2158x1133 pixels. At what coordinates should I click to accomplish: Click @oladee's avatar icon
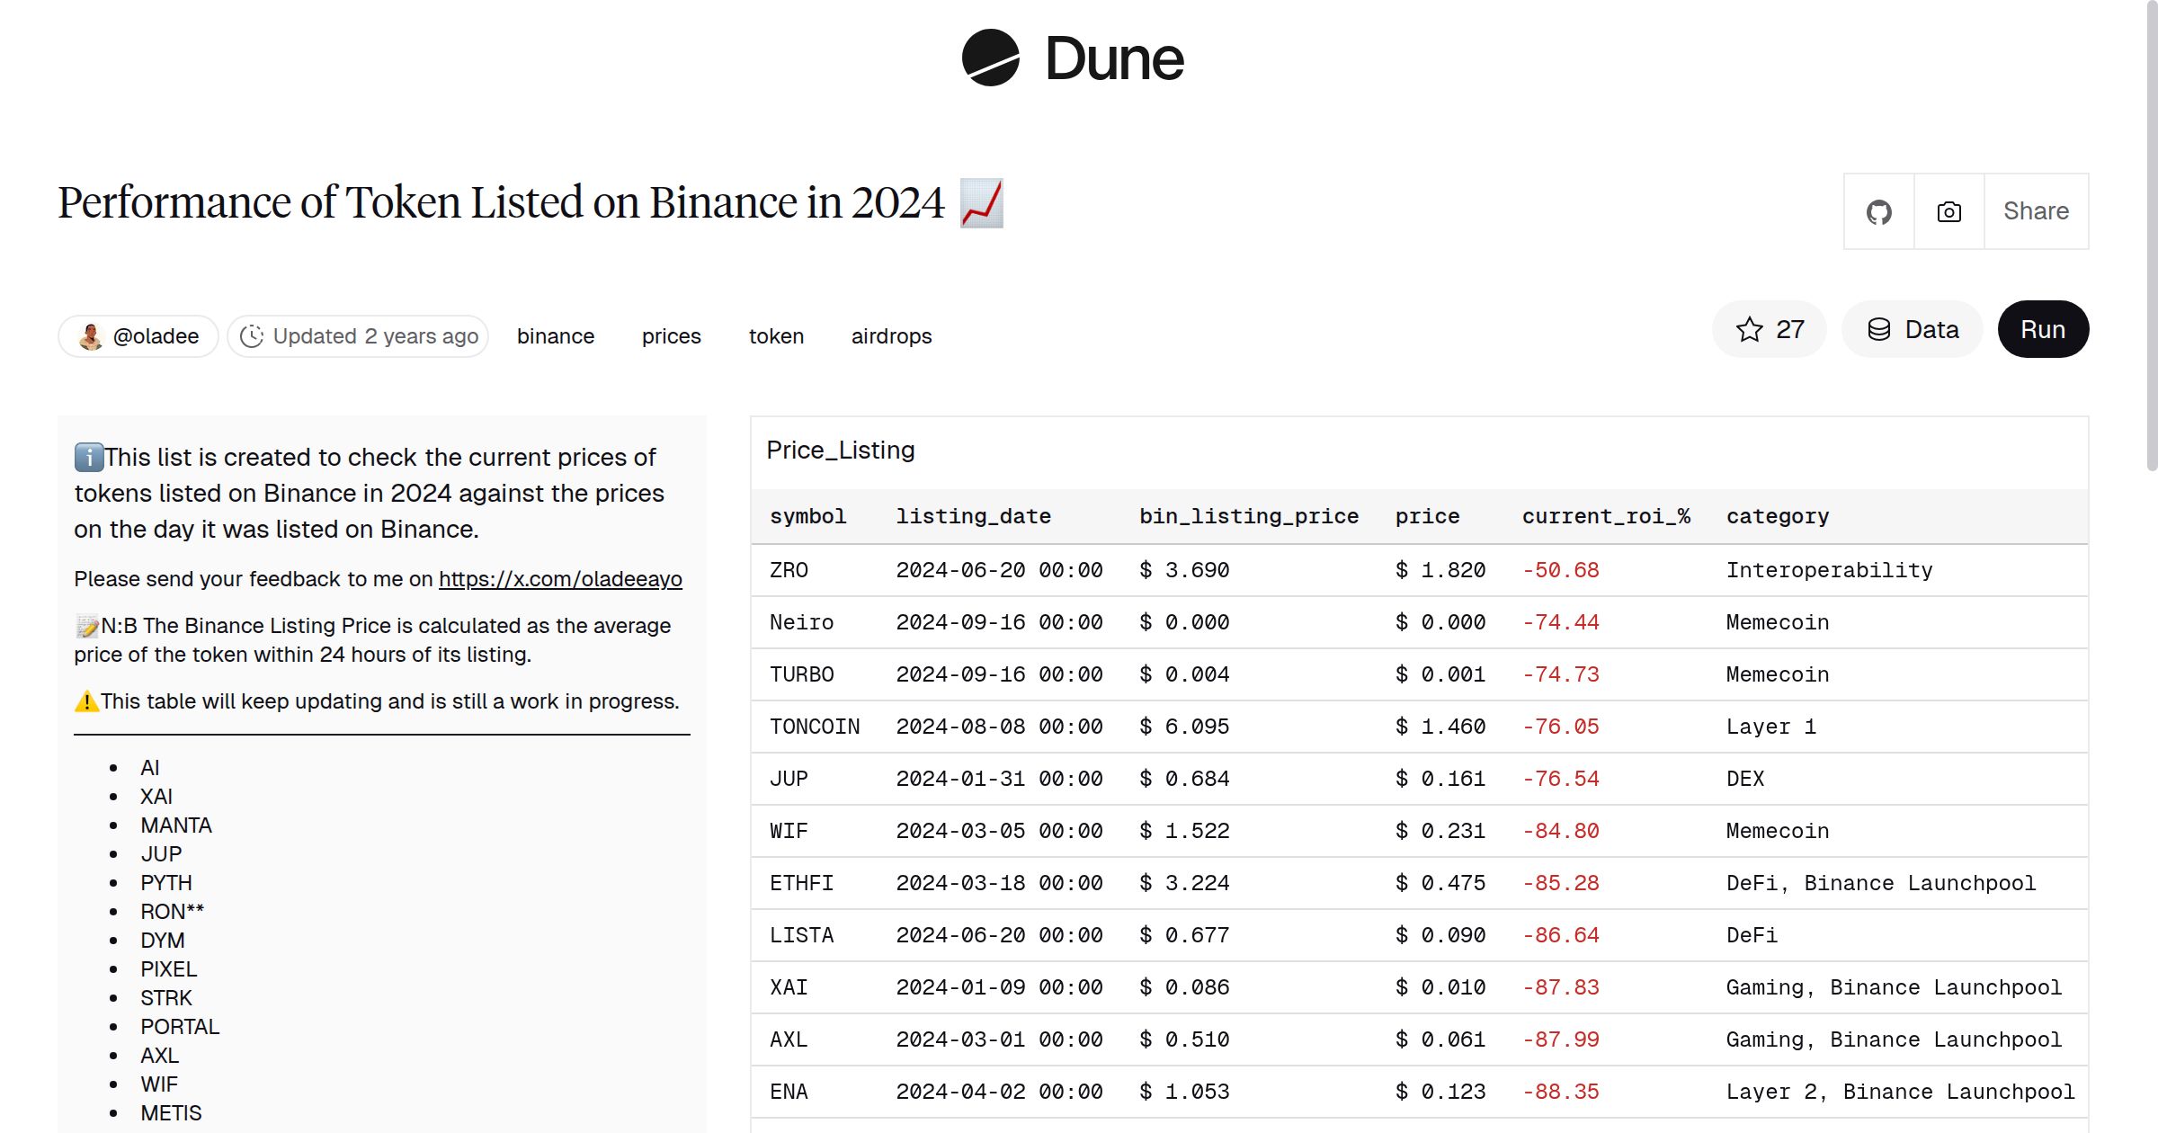(x=90, y=335)
